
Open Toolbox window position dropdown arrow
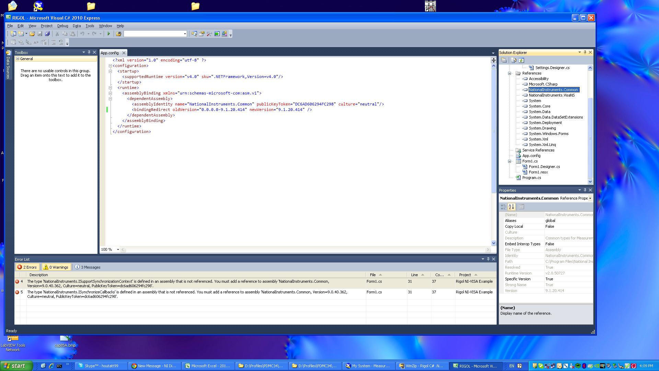[x=83, y=52]
